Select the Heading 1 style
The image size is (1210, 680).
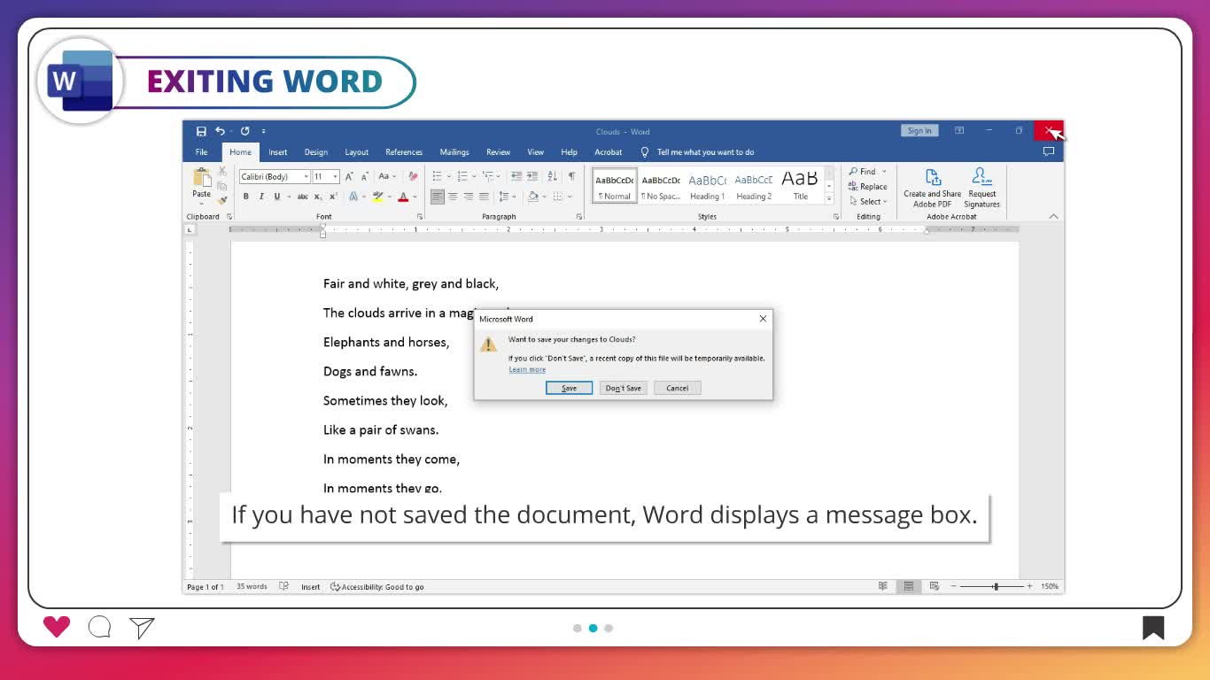click(x=707, y=186)
